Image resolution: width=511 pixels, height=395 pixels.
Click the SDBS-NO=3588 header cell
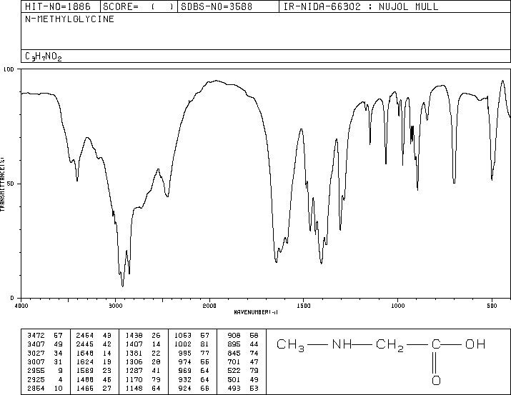click(x=228, y=6)
